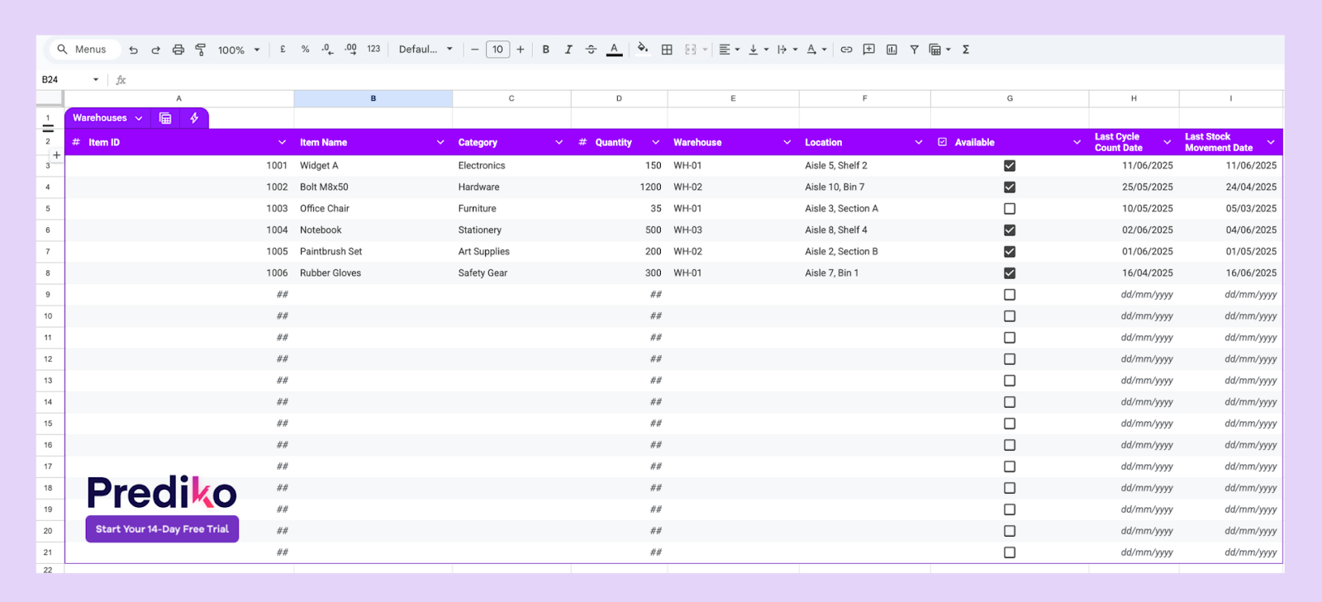
Task: Create a filter using funnel icon
Action: pyautogui.click(x=914, y=50)
